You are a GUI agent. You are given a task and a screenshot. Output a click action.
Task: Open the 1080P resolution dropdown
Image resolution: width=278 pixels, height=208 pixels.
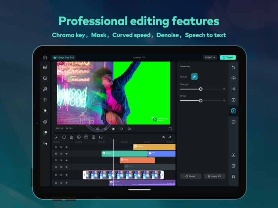[210, 57]
